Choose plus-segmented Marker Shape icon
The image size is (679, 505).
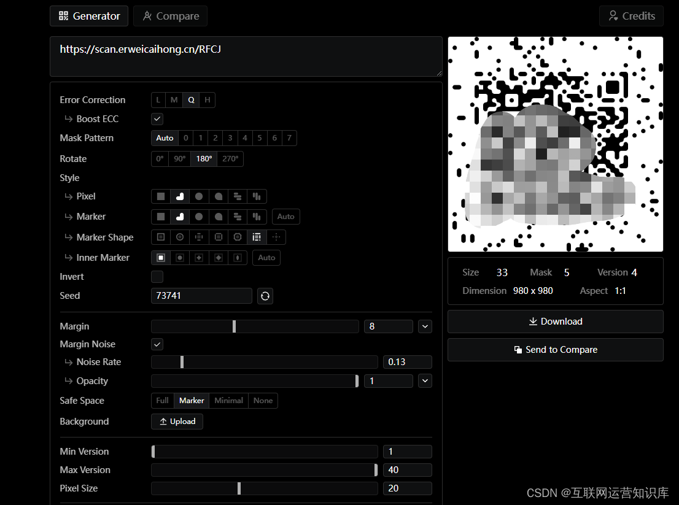[199, 237]
